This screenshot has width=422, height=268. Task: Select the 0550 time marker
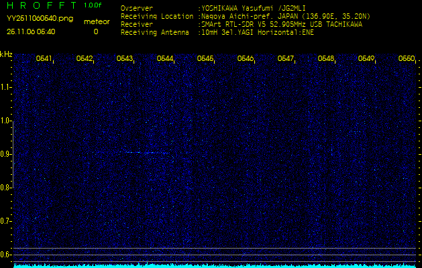pos(407,59)
